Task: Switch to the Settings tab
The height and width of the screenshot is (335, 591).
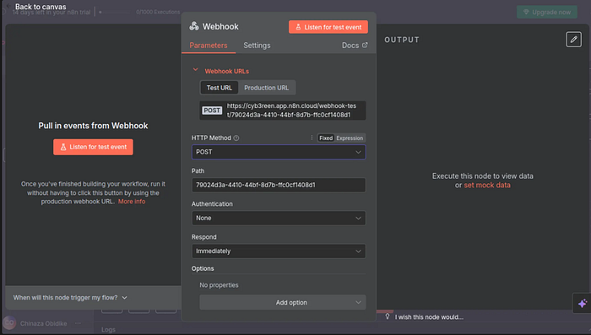Action: click(257, 46)
